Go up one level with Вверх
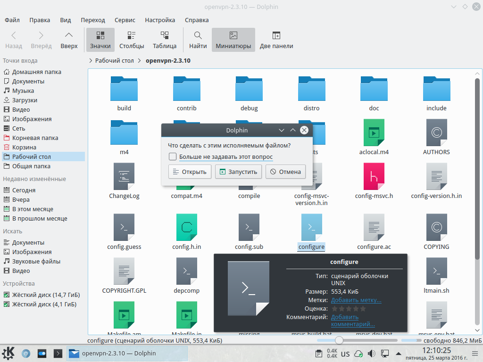 [x=69, y=40]
